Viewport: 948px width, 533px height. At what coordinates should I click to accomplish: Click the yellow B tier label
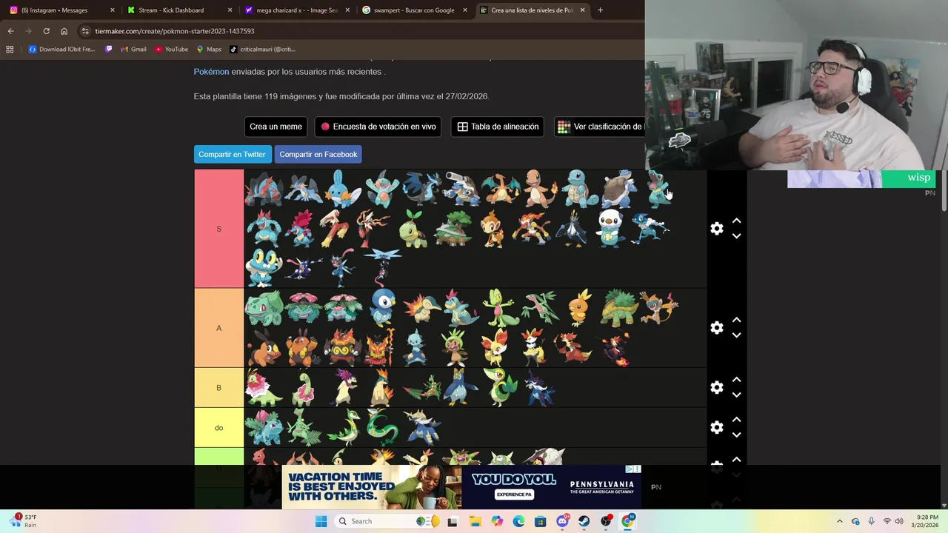tap(218, 388)
